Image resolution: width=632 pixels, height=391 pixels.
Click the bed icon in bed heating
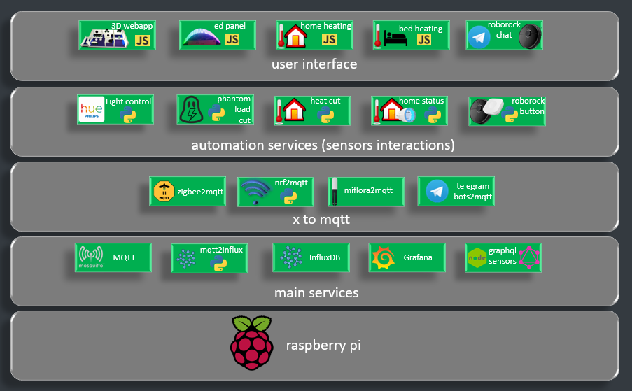(x=395, y=38)
